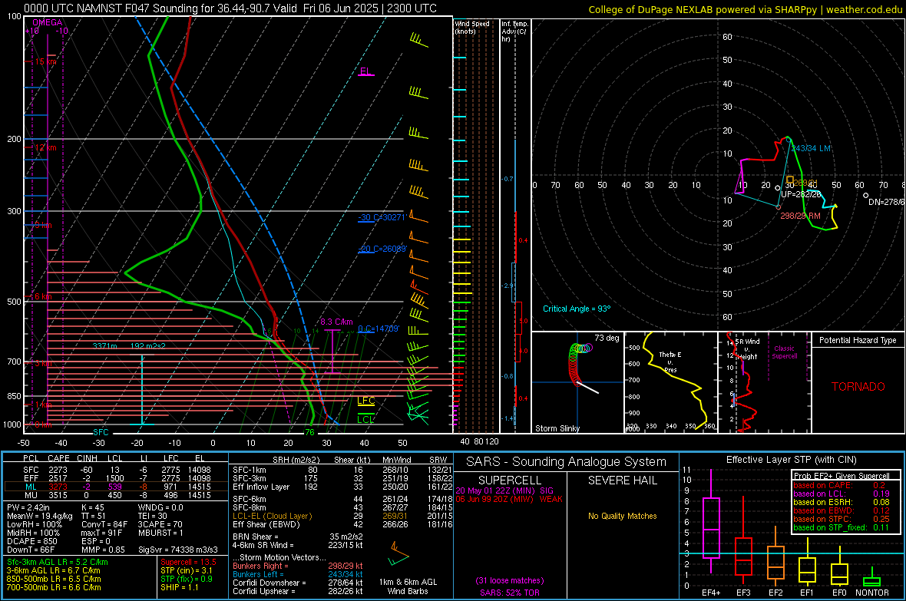Click the 'SARS - Sounding Analogue System' header
The image size is (906, 601).
point(567,462)
